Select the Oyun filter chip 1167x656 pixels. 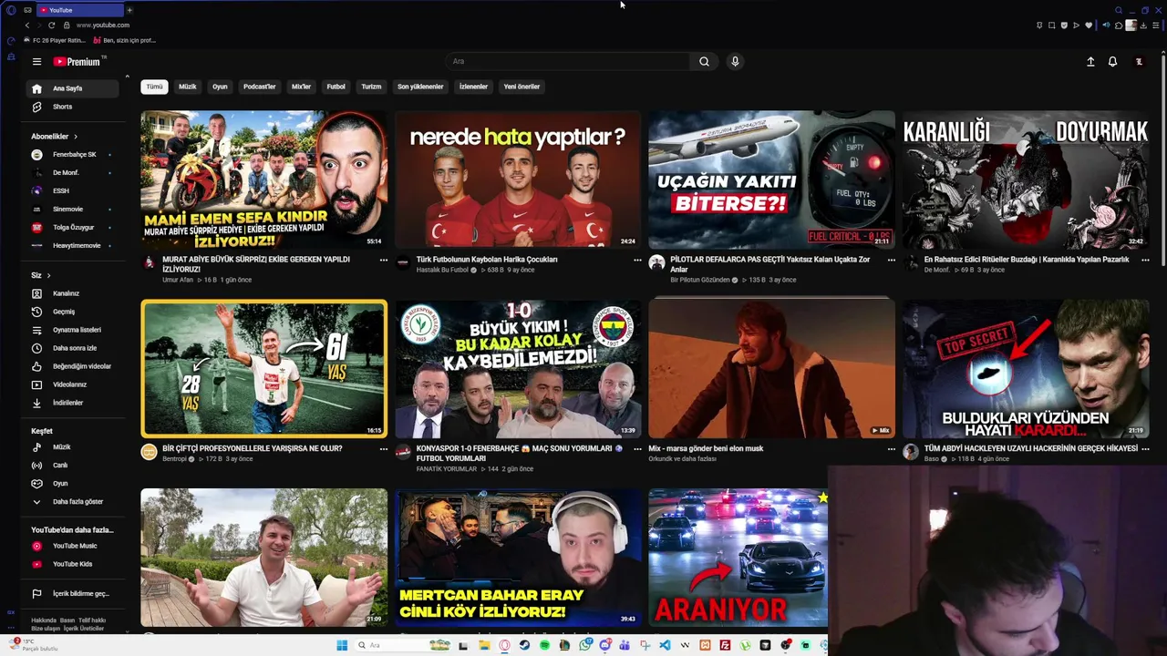tap(220, 87)
